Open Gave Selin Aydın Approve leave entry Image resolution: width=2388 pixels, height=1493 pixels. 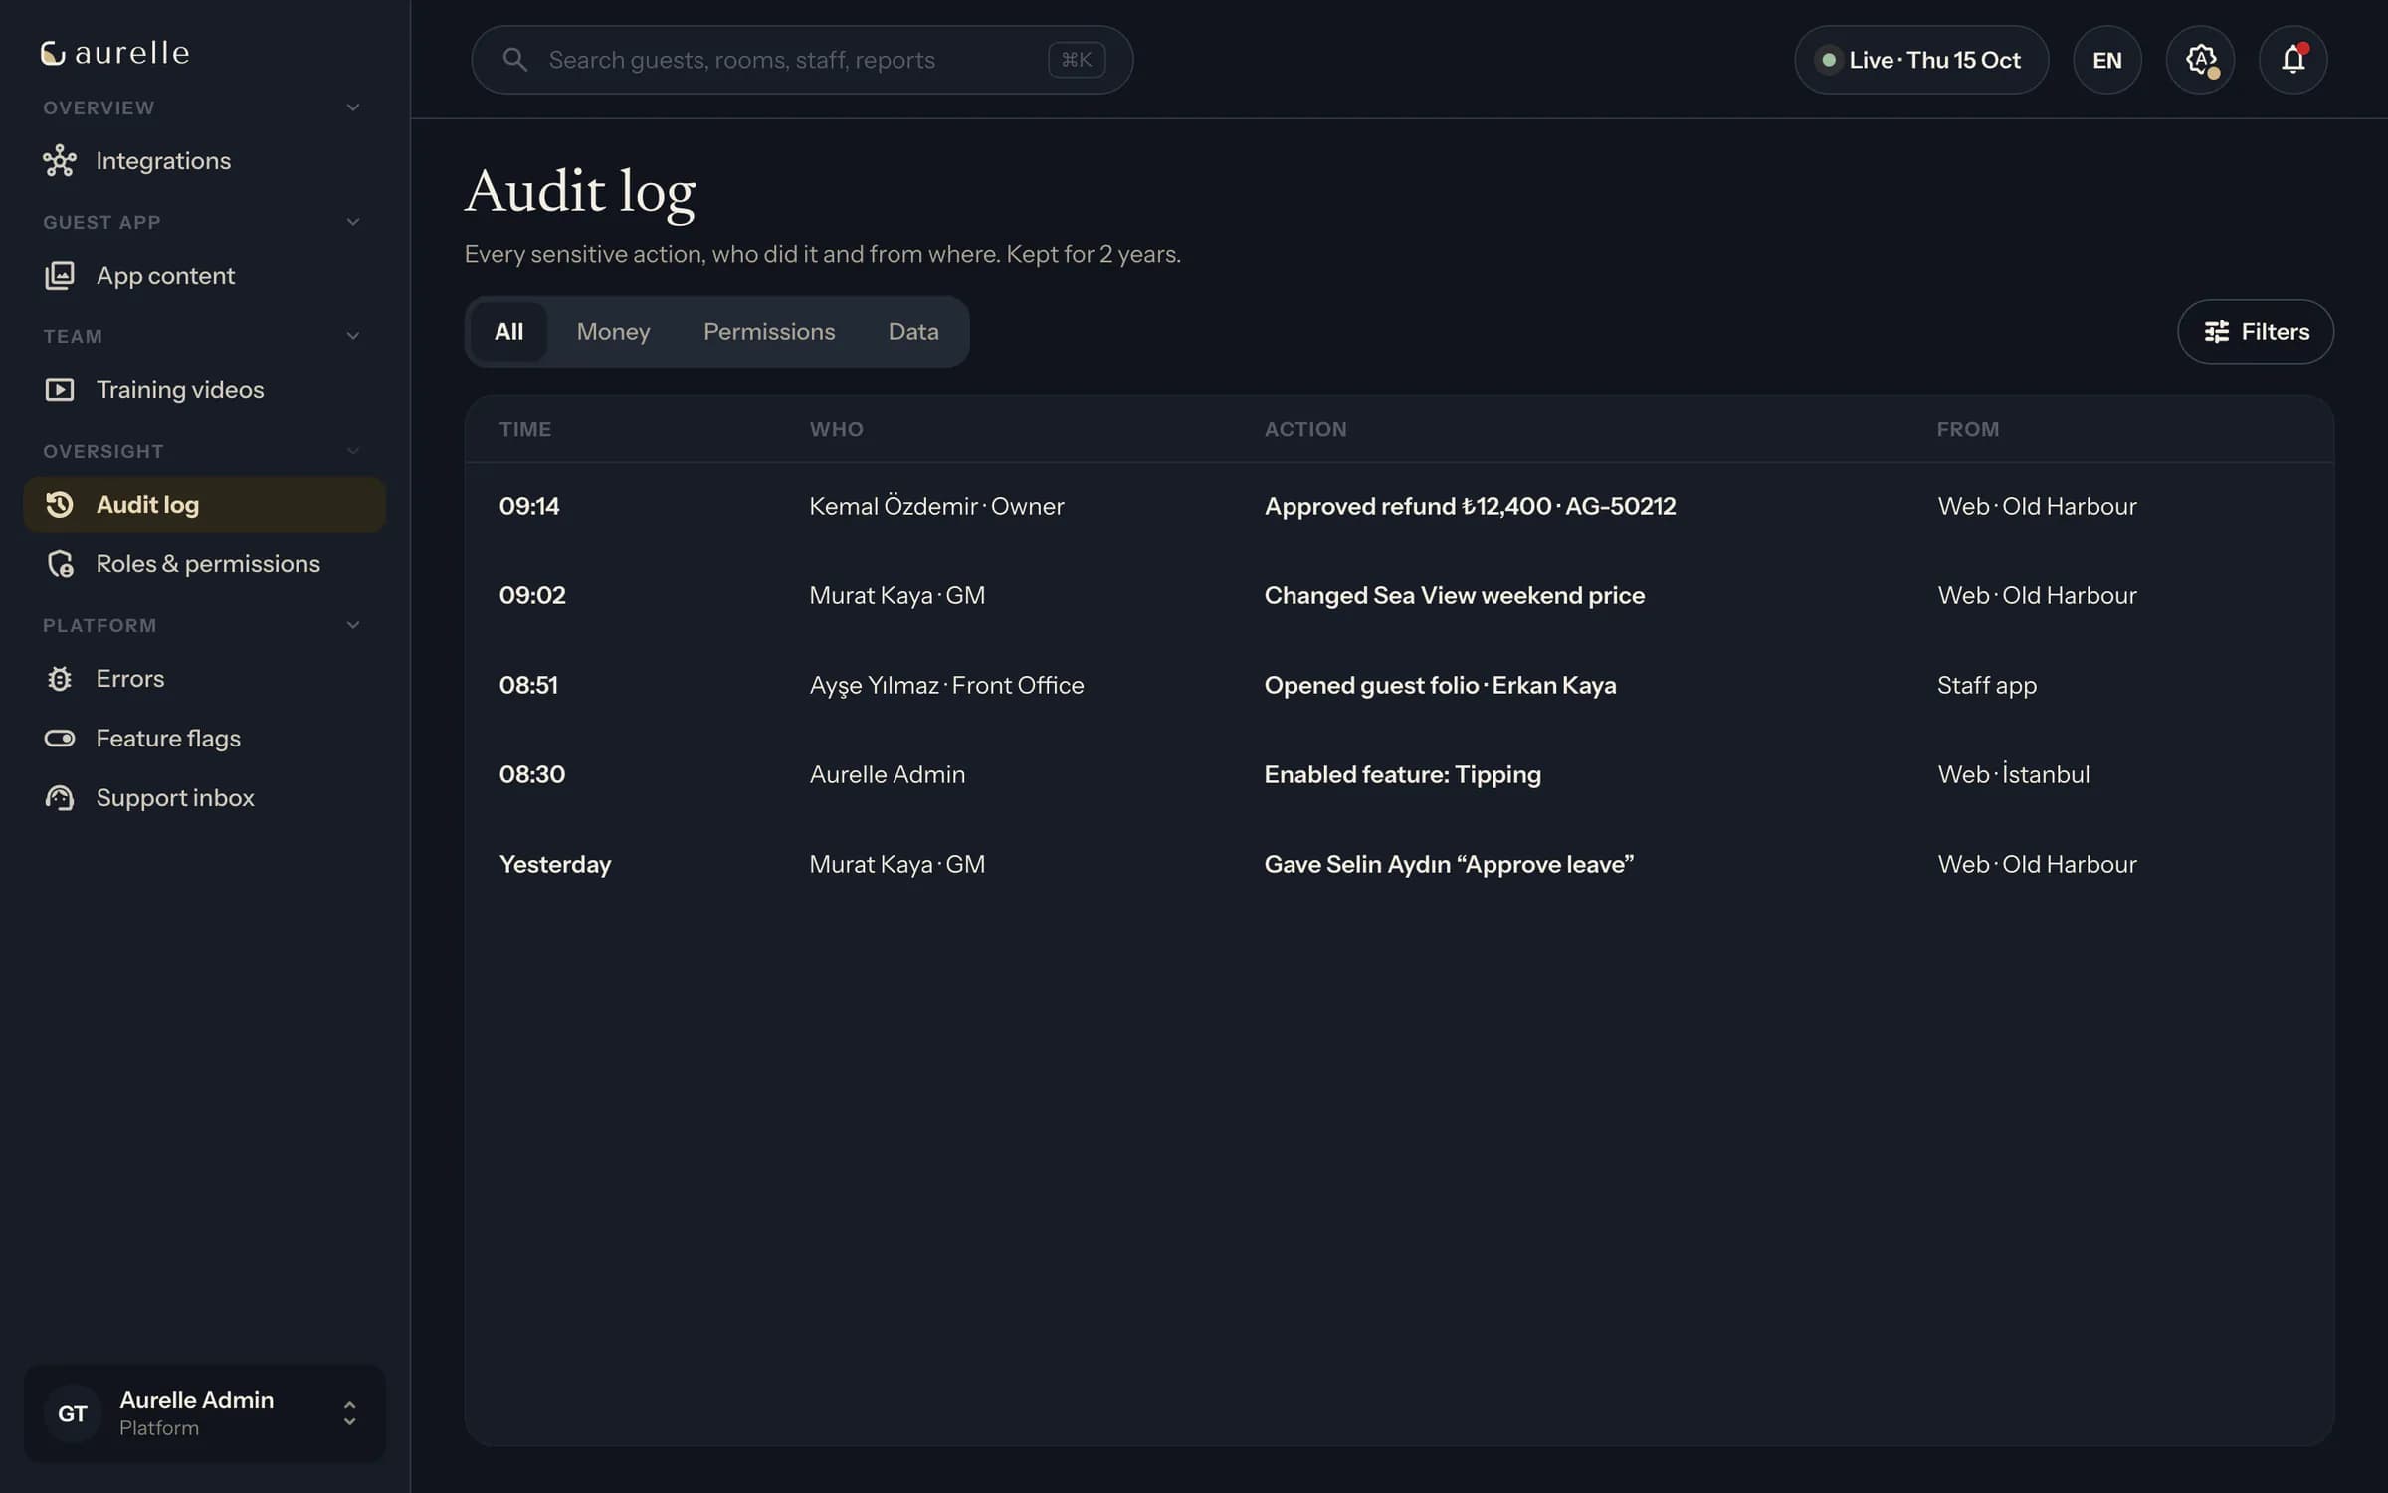pos(1399,864)
